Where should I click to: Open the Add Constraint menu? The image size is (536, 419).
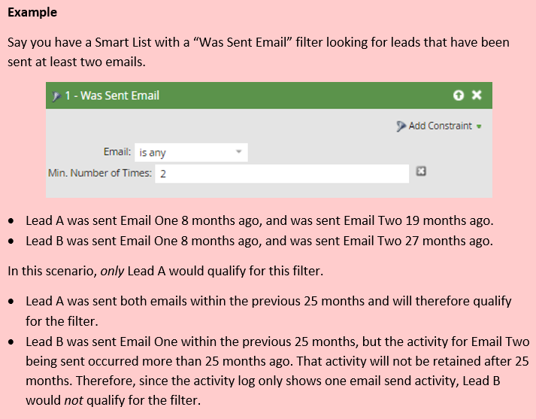[x=439, y=126]
